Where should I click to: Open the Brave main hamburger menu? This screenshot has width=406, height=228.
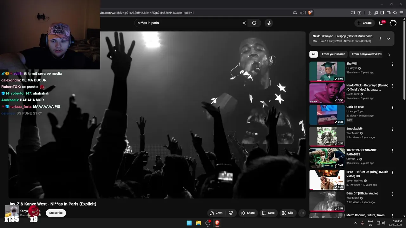pyautogui.click(x=402, y=13)
